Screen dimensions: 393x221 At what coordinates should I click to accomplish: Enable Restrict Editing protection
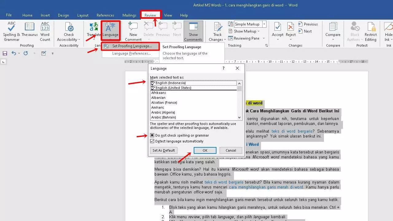pyautogui.click(x=371, y=31)
